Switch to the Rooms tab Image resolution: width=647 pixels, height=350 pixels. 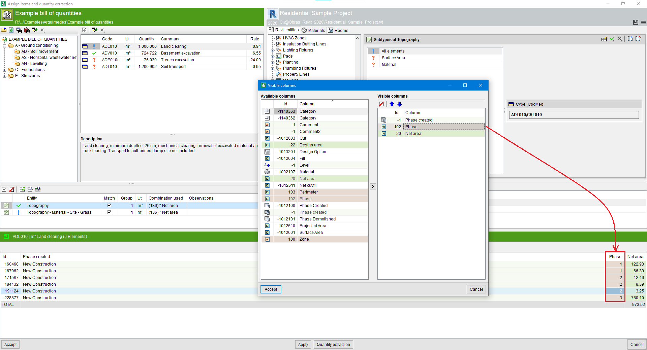pyautogui.click(x=338, y=30)
